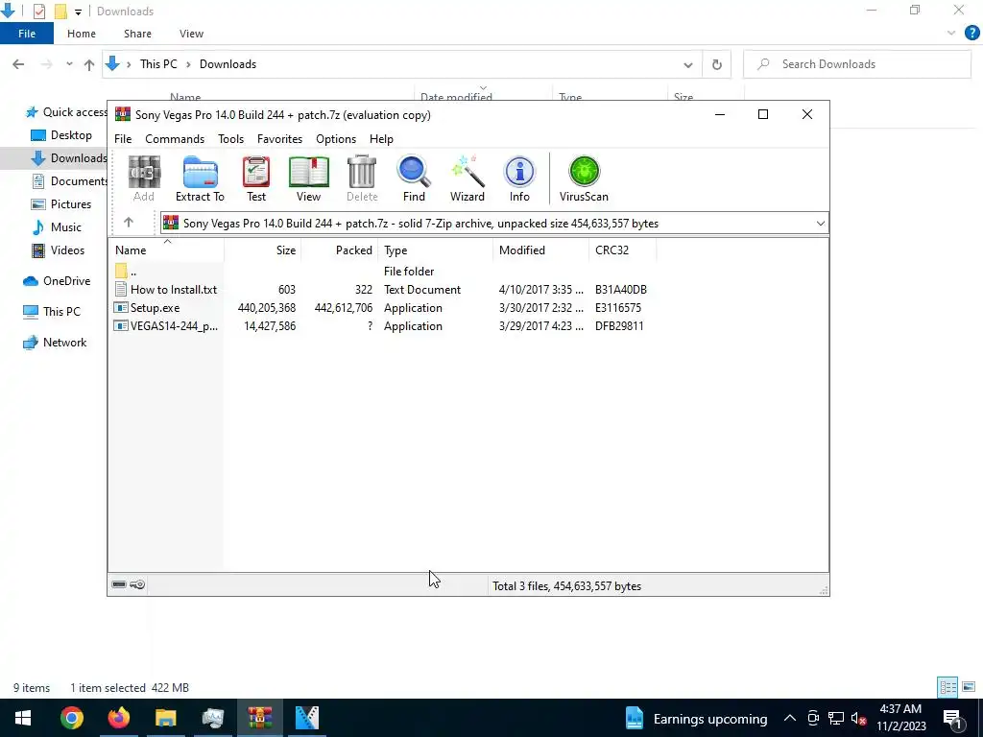Open the Favorites menu
Screen dimensions: 983x737
[279, 139]
